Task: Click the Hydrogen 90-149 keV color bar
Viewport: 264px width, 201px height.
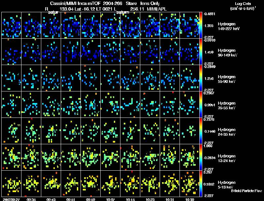Action: tap(201, 52)
